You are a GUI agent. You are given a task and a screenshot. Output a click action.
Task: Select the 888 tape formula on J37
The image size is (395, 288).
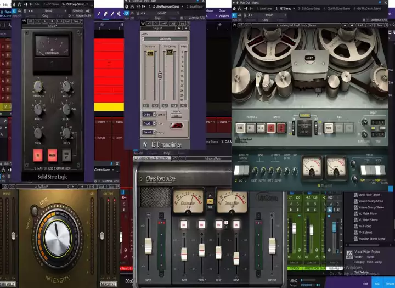[x=241, y=128]
